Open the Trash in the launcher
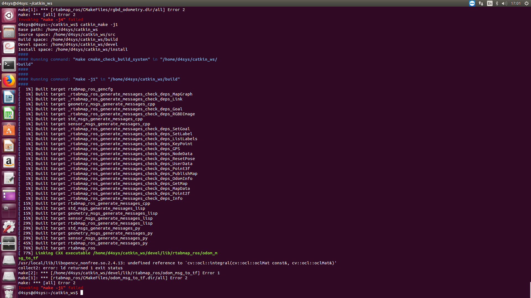The width and height of the screenshot is (531, 298). click(x=9, y=292)
